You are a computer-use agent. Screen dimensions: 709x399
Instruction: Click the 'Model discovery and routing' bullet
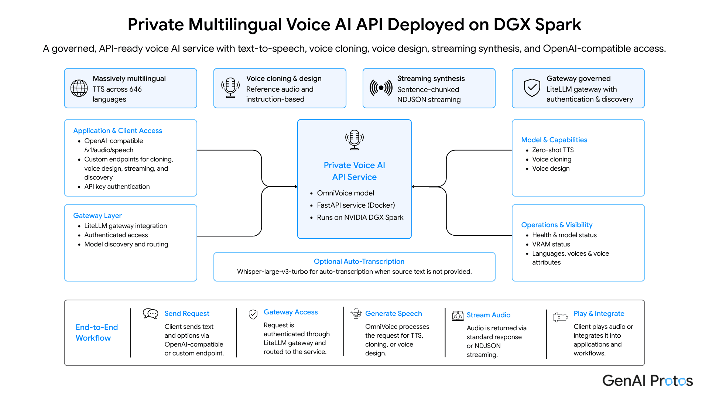(x=126, y=245)
